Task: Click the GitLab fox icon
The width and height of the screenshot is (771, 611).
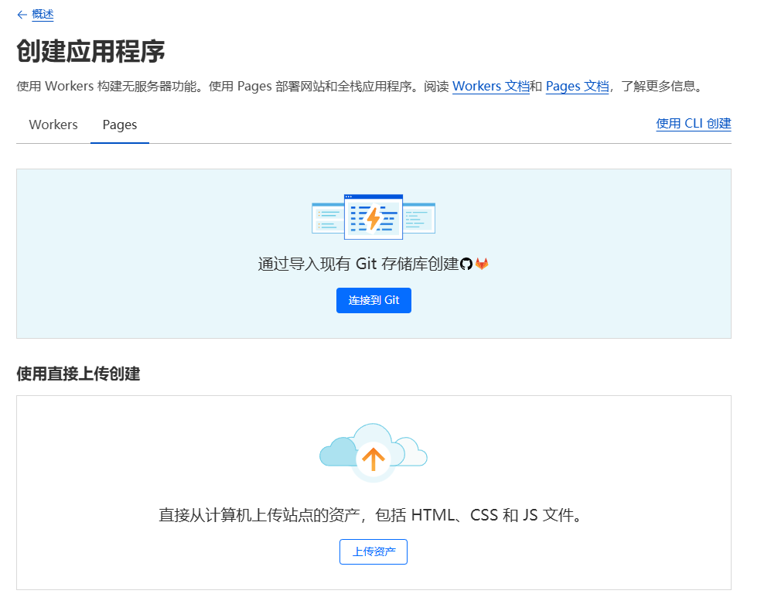Action: 482,264
